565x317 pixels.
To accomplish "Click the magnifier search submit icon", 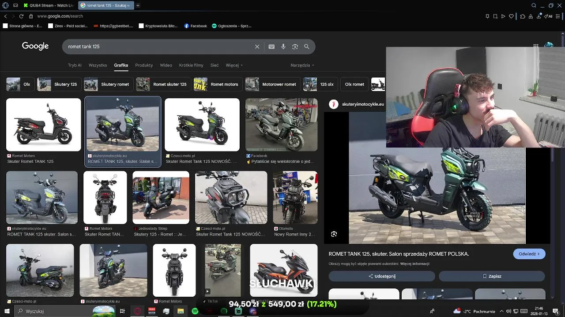I will tap(307, 47).
